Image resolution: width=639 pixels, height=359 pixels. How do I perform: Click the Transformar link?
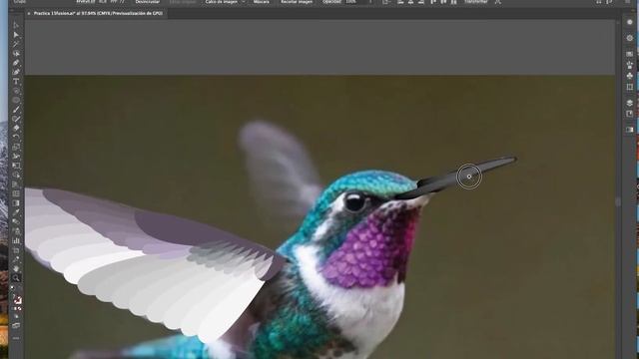pos(475,2)
